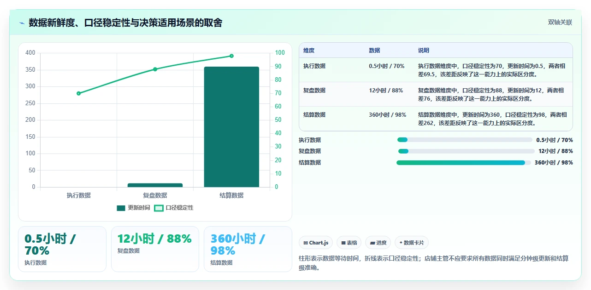Click the 进度 tag chip
This screenshot has height=290, width=591.
[x=378, y=243]
